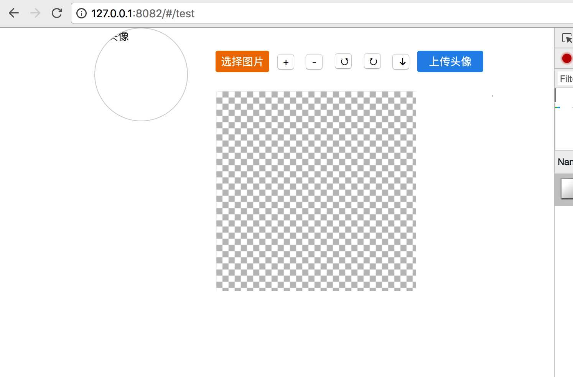Click the orange 选择图片 button

[x=242, y=61]
